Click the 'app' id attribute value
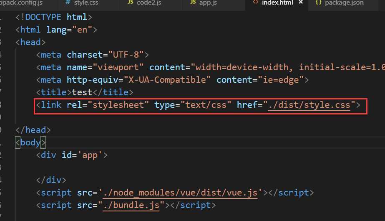Screen dimensions: 385x221 (x=94, y=155)
